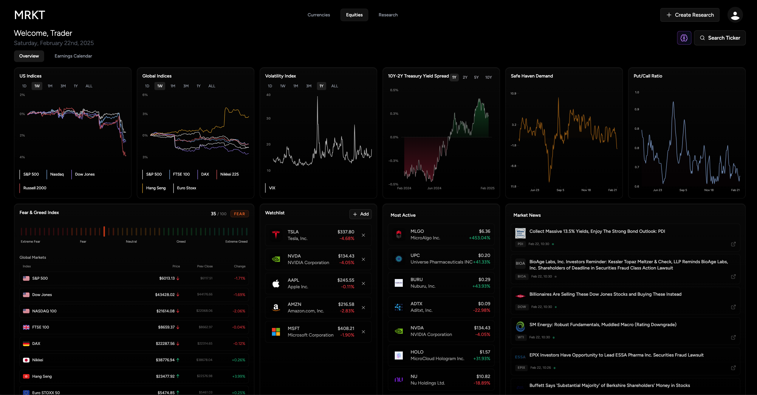Open the NASDAQ 100 market row
This screenshot has height=395, width=757.
(134, 311)
